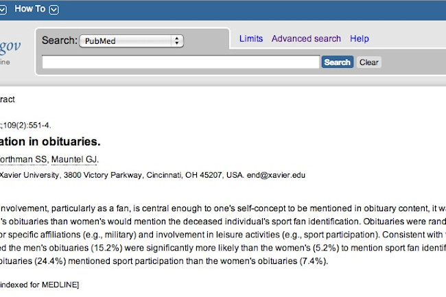Screen dimensions: 446x297
Task: Open the How To dropdown arrow icon
Action: point(54,10)
